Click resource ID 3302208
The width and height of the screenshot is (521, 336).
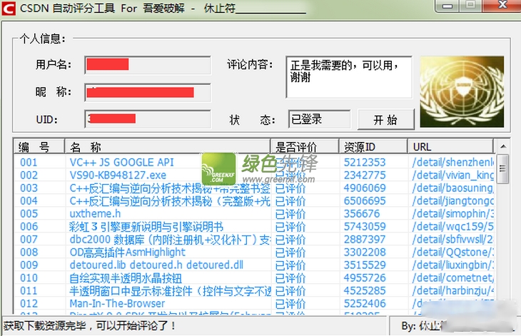[365, 252]
